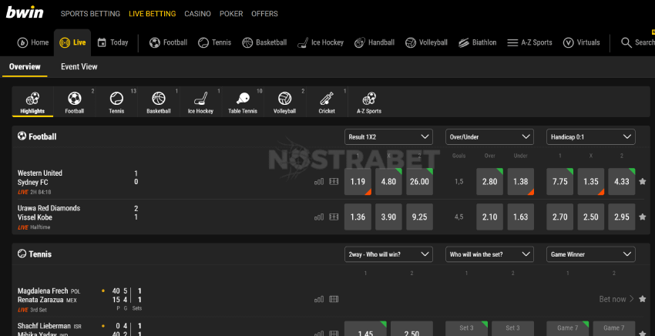This screenshot has height=336, width=655.
Task: Open the Magdalena Frech vs Renata Zarazua event
Action: point(49,295)
